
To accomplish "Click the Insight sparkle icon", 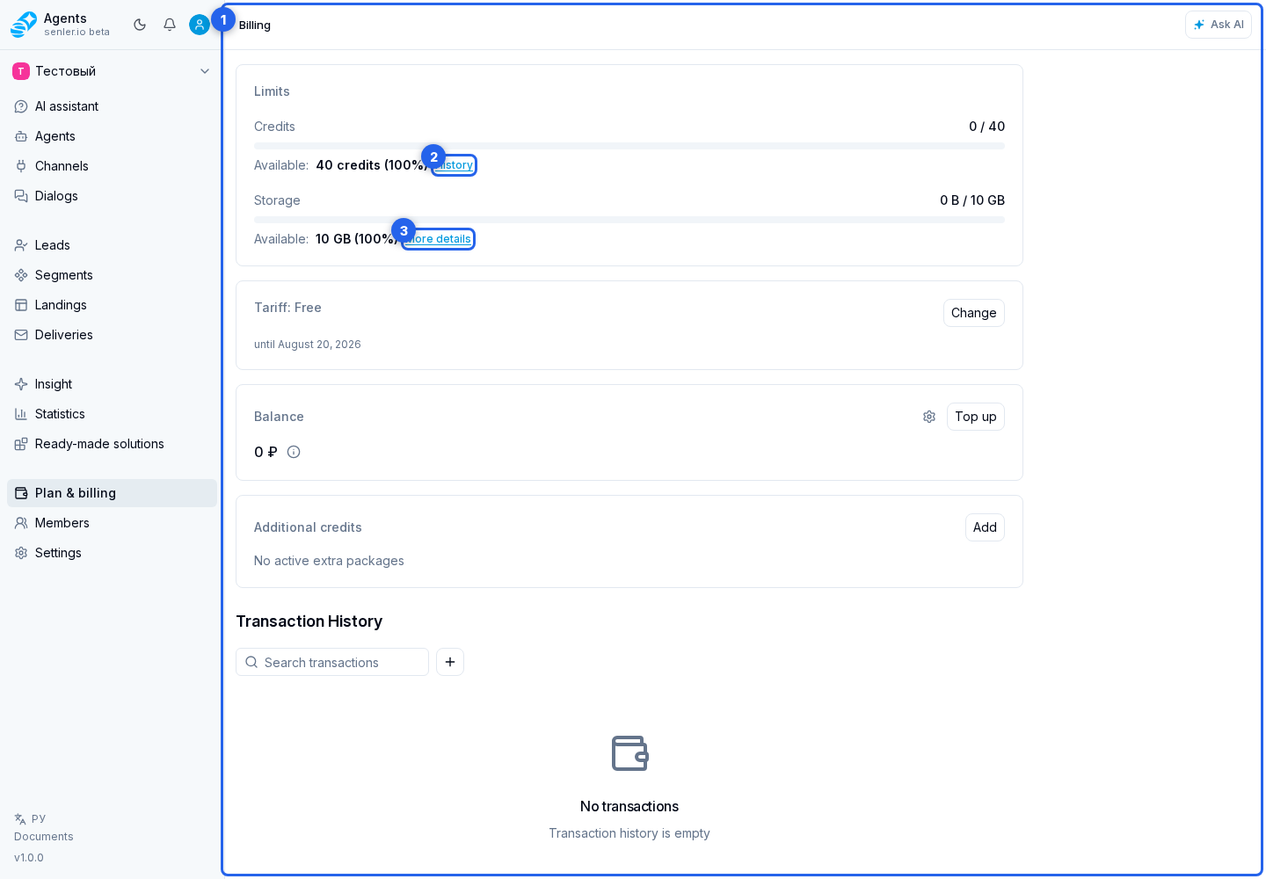I will tap(21, 384).
